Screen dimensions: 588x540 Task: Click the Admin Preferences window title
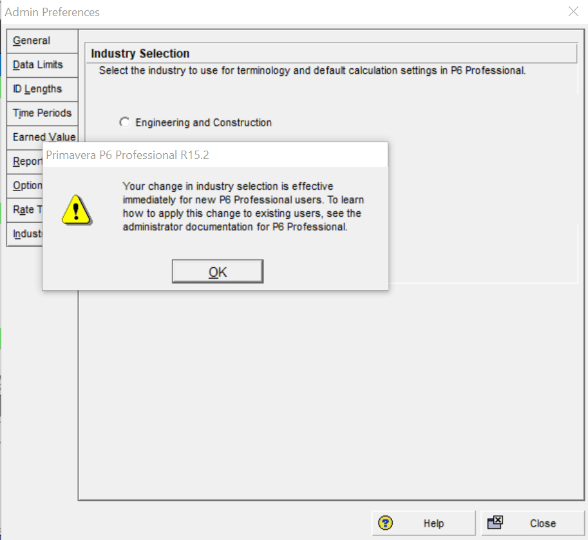pyautogui.click(x=52, y=12)
